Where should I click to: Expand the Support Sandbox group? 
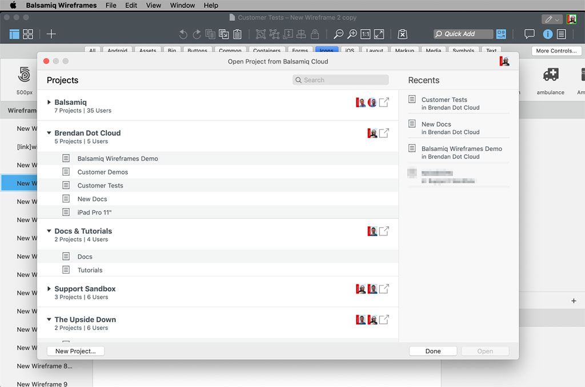(x=50, y=289)
